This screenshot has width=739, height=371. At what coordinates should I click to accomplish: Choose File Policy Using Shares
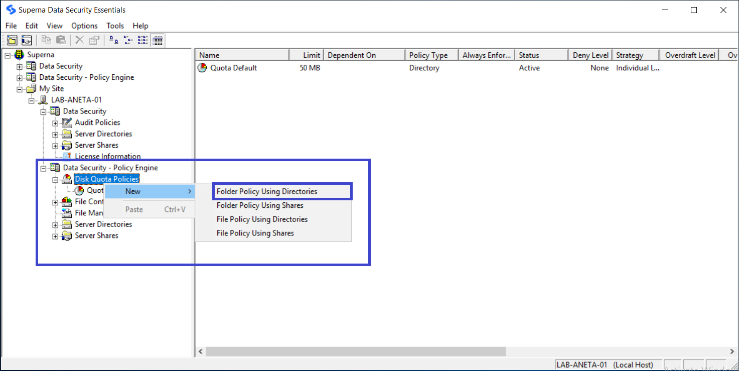pyautogui.click(x=273, y=233)
